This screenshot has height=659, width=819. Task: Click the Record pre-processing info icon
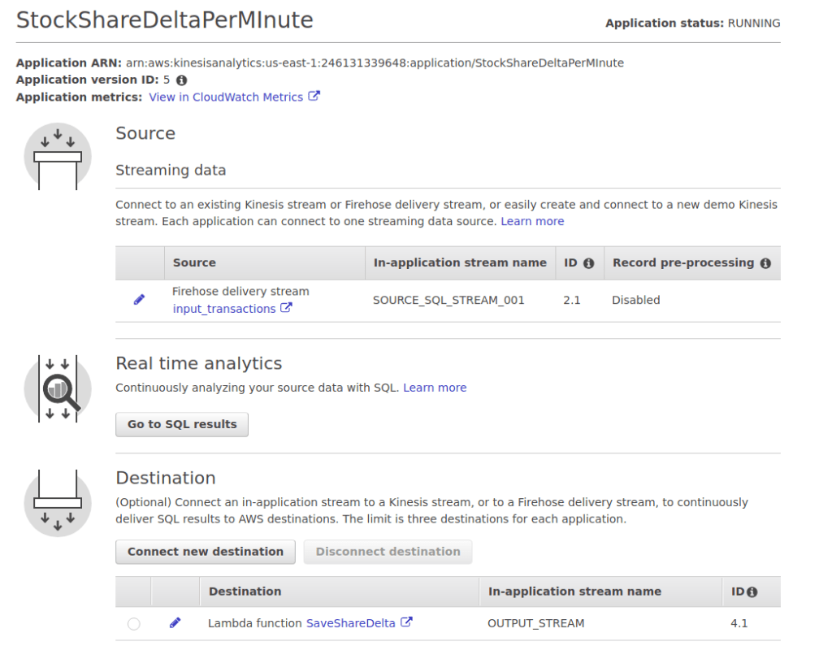pyautogui.click(x=765, y=263)
